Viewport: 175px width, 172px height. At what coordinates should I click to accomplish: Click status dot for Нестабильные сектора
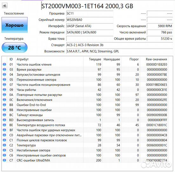coord(4,150)
